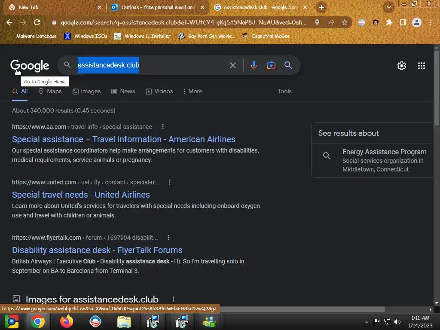Image resolution: width=440 pixels, height=330 pixels.
Task: Click the browser forward arrow
Action: [23, 22]
